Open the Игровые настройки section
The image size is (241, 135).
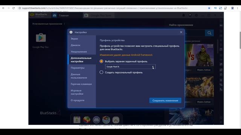(x=82, y=92)
